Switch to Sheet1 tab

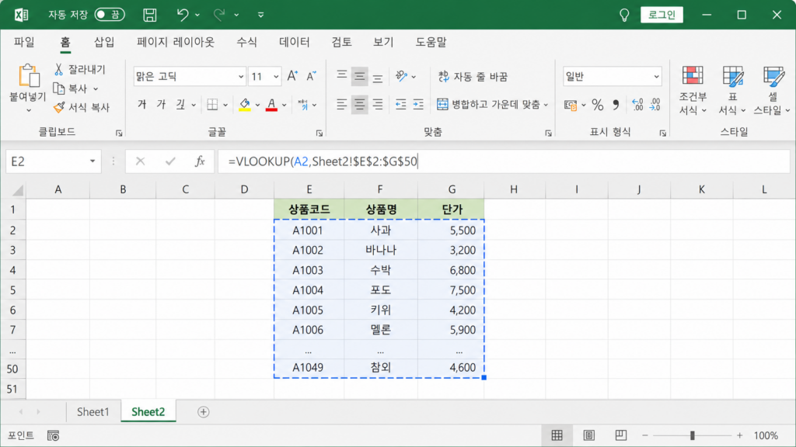pyautogui.click(x=93, y=411)
